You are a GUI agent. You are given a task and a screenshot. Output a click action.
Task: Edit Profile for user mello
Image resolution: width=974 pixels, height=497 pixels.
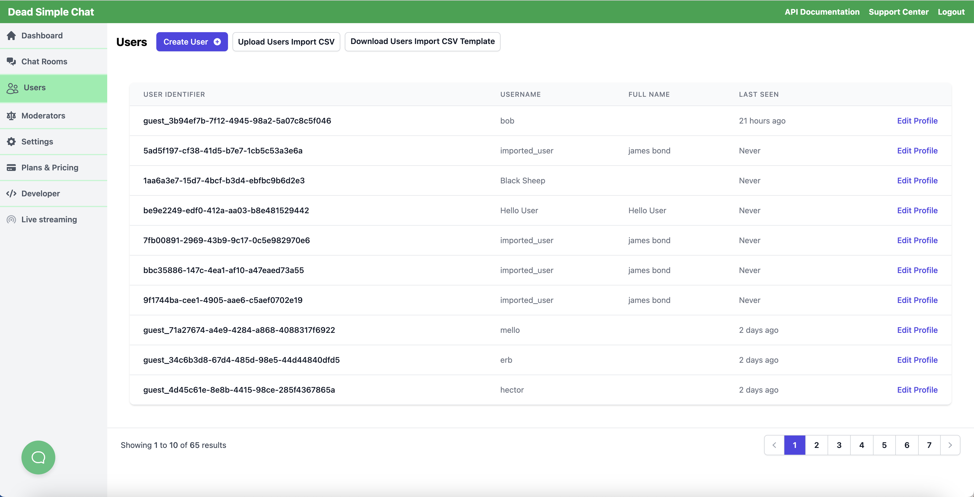click(x=917, y=330)
